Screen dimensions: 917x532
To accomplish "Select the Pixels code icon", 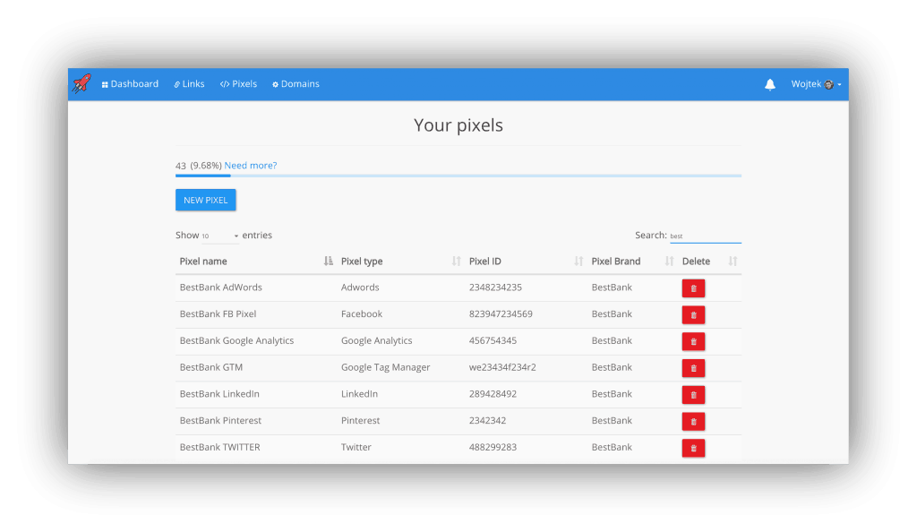I will pos(224,83).
